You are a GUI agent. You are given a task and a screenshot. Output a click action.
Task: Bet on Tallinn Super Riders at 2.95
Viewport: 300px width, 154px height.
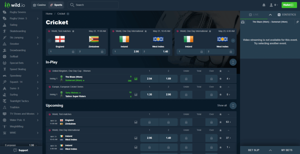click(168, 95)
